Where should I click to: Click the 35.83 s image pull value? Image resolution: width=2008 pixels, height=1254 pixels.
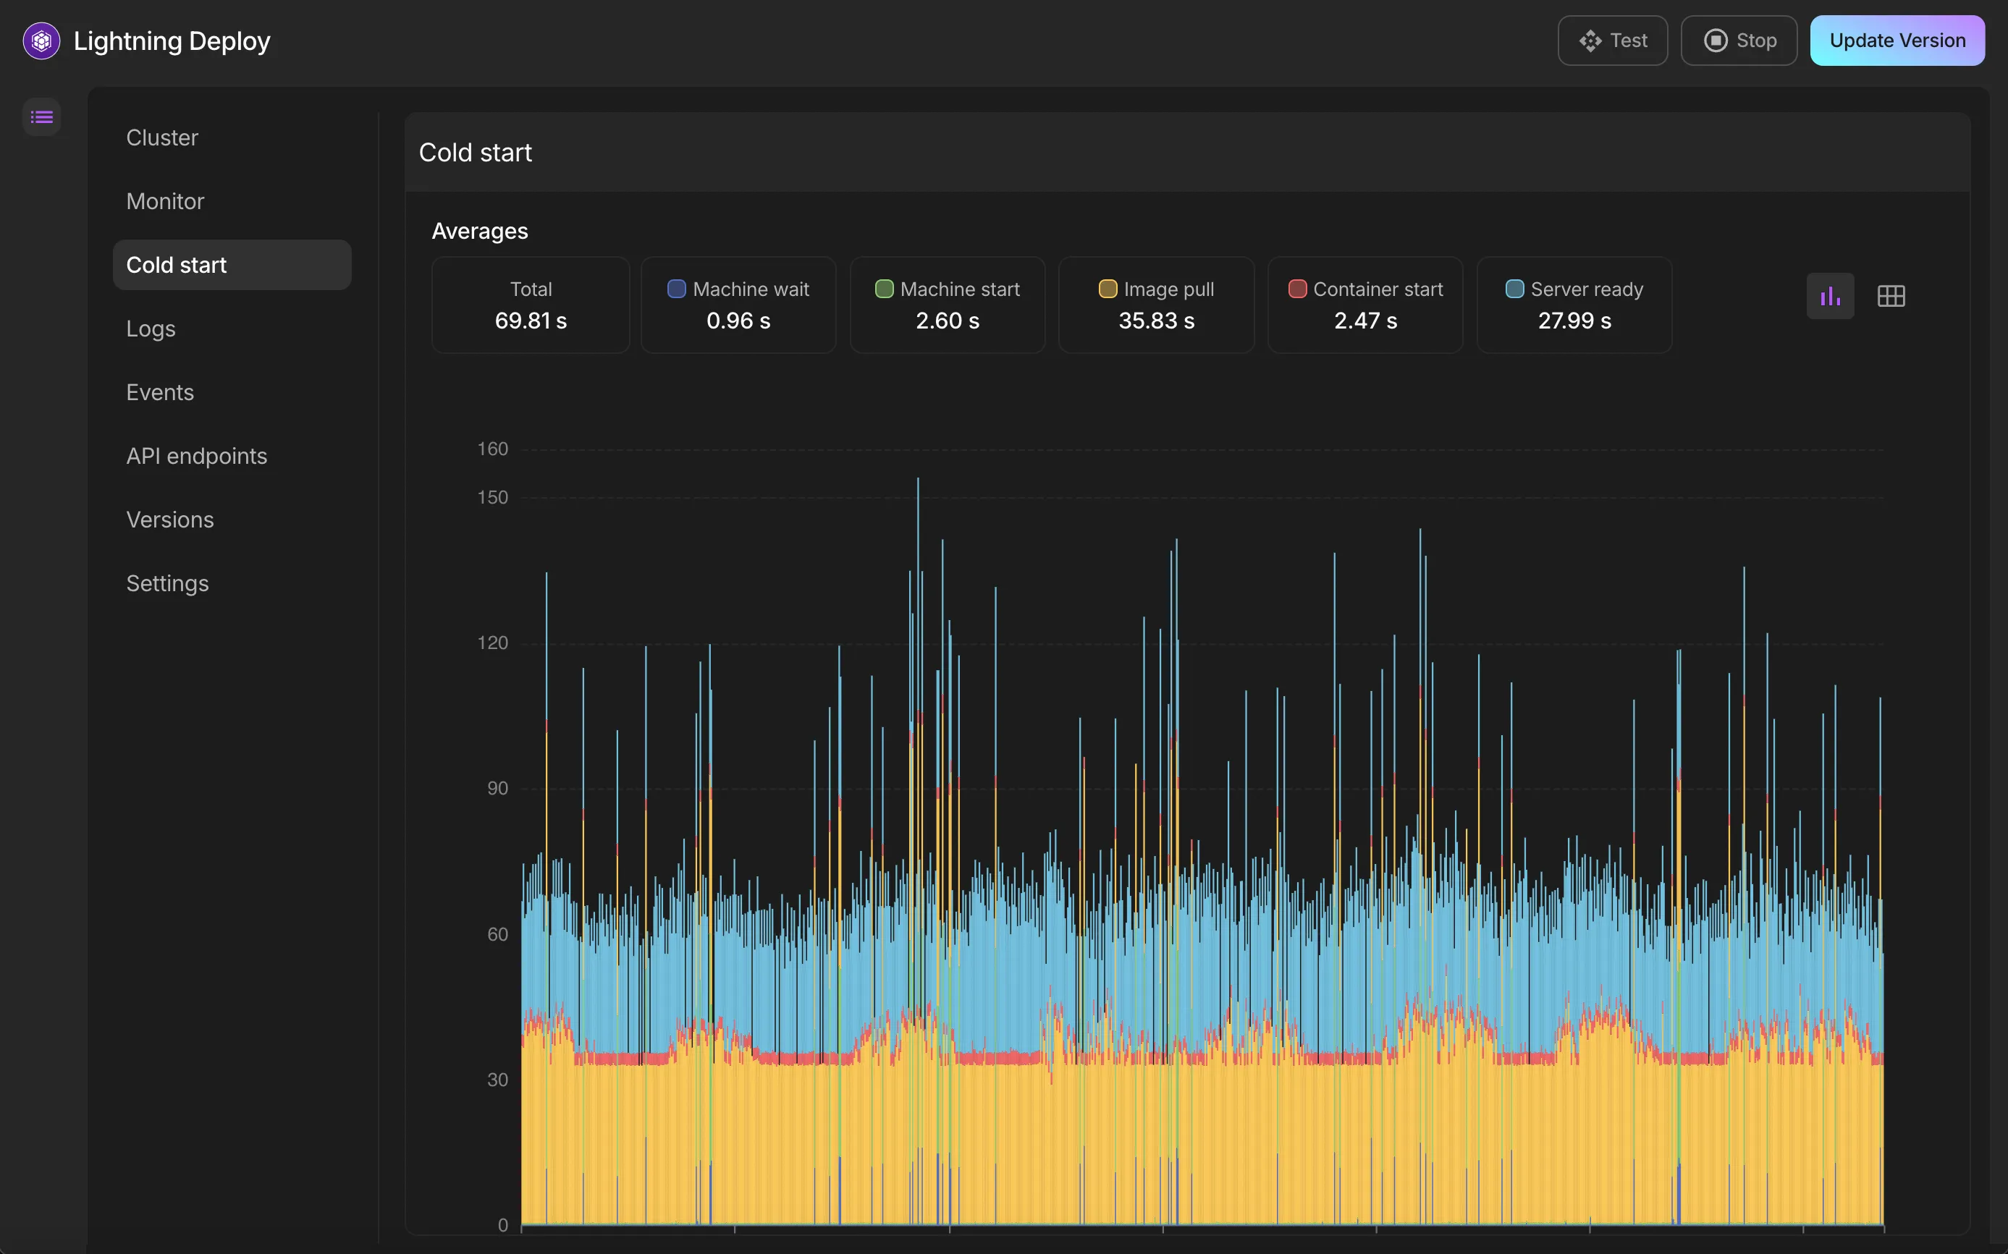pyautogui.click(x=1156, y=321)
